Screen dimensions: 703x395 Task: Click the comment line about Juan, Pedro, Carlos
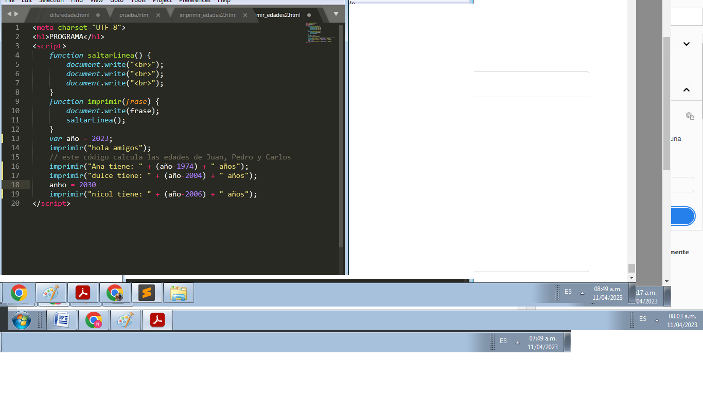tap(170, 157)
